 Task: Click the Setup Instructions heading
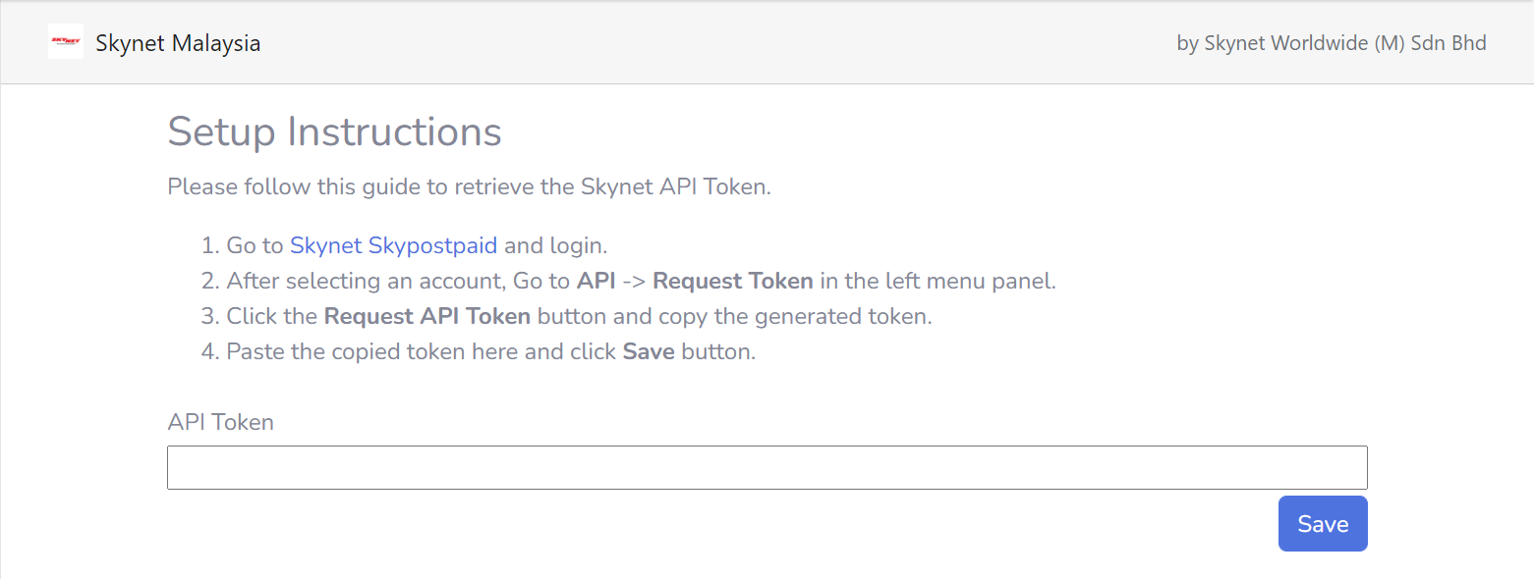(334, 132)
